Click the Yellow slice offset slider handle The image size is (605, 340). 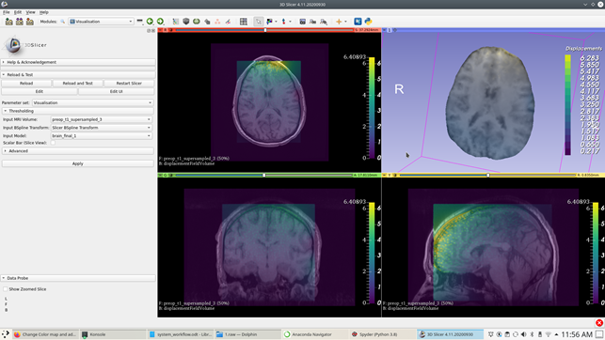[x=488, y=176]
